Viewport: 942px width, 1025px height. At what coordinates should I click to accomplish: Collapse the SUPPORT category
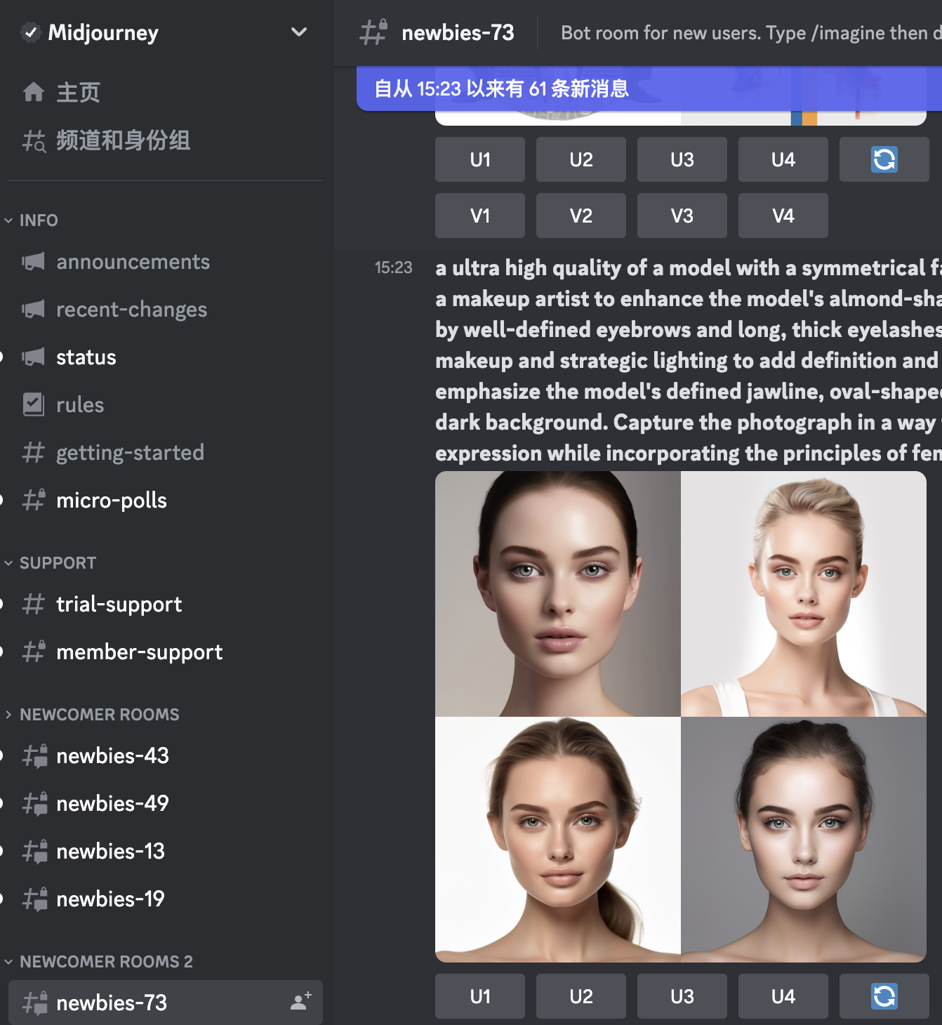pos(8,562)
